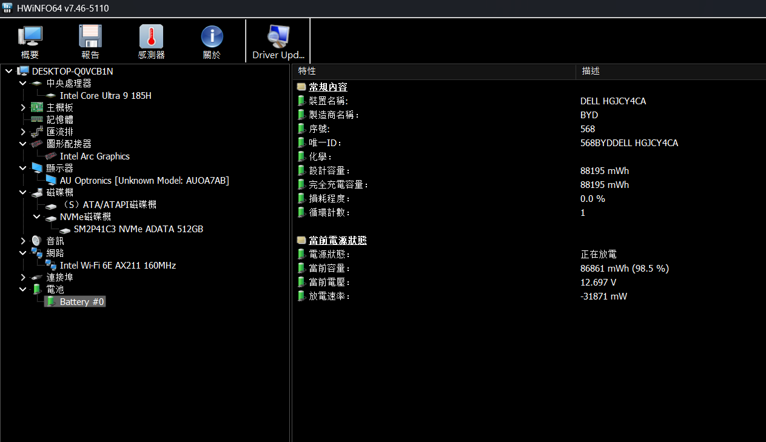Click the network icon beside 網路

(37, 253)
